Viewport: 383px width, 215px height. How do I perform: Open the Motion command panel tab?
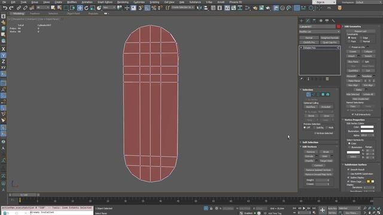[321, 21]
